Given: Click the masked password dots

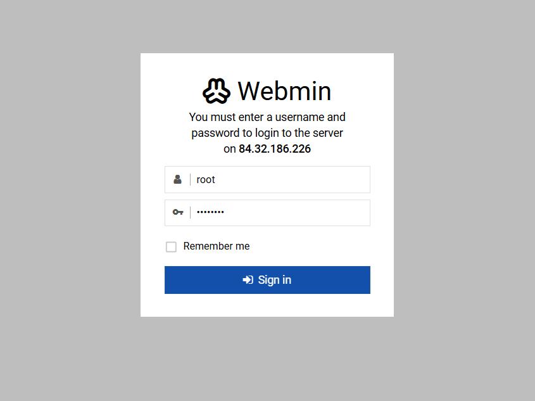Looking at the screenshot, I should (x=210, y=212).
